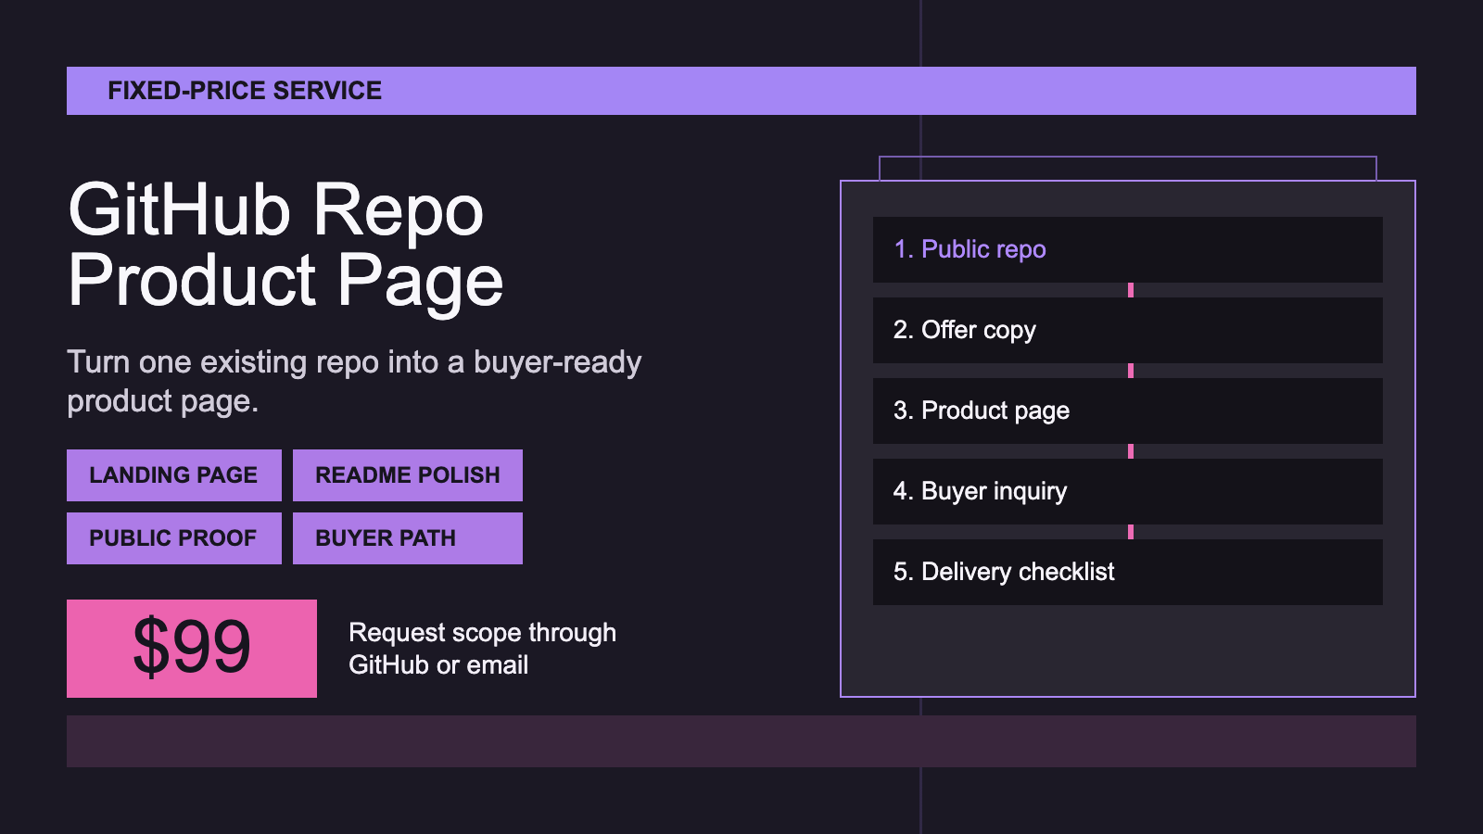Image resolution: width=1483 pixels, height=834 pixels.
Task: Click the FIXED-PRICE SERVICE banner label
Action: [245, 91]
